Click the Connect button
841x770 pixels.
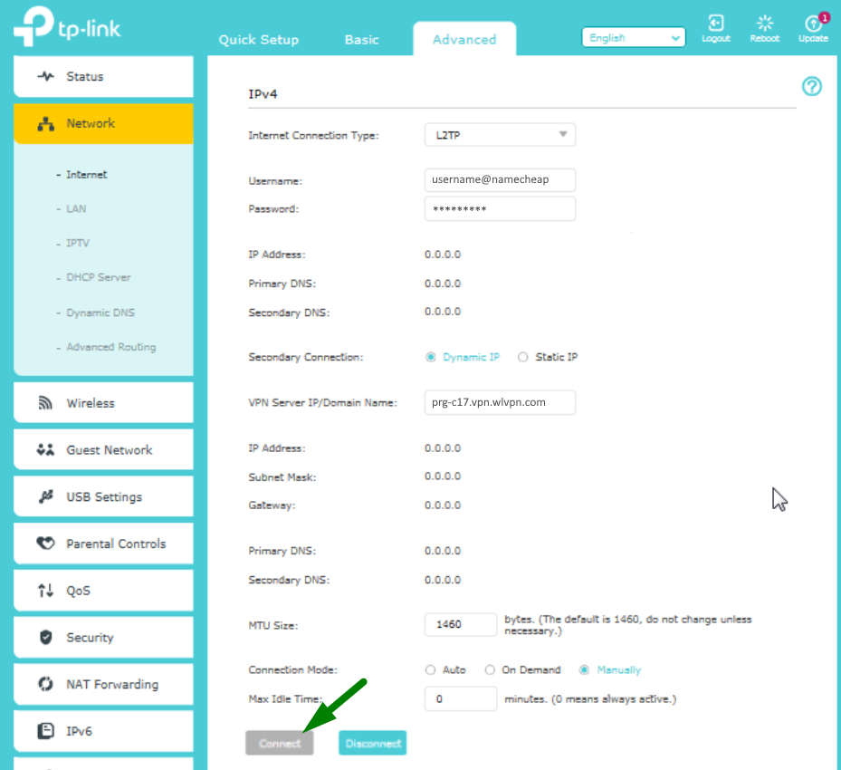280,743
